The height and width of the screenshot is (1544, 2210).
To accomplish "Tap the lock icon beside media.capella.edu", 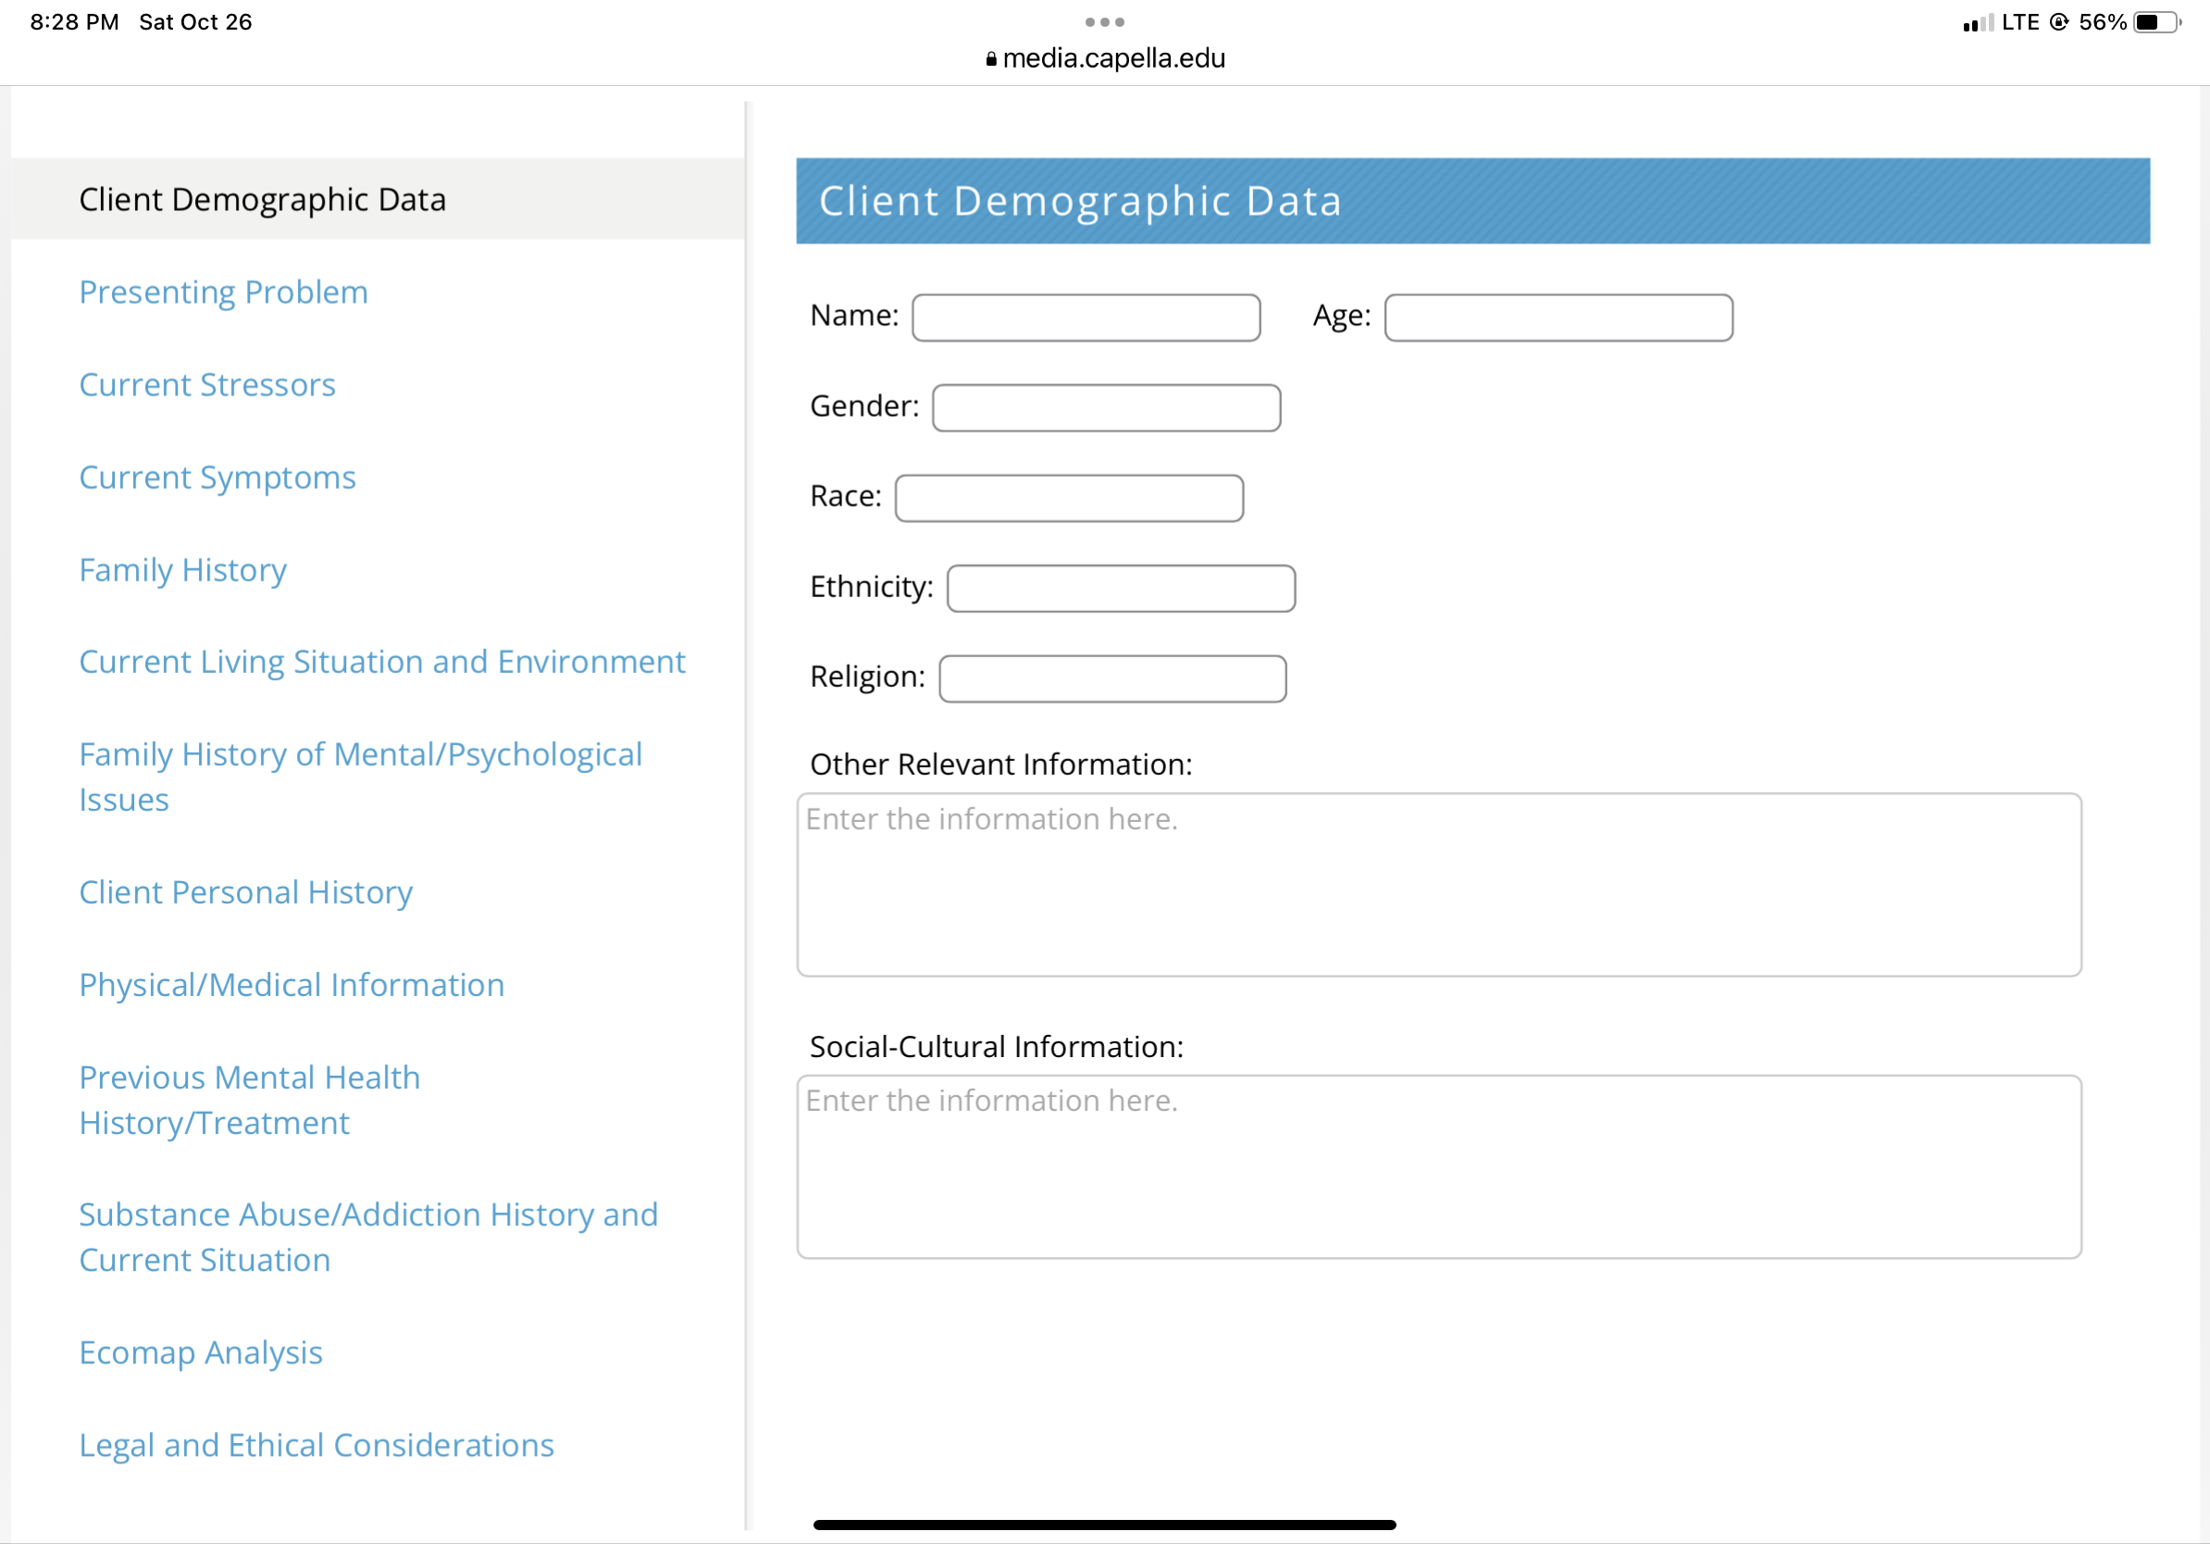I will click(x=991, y=58).
